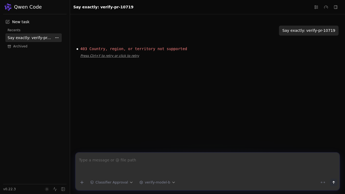Screen dimensions: 345x194
Task: Start a New task
Action: 18,22
